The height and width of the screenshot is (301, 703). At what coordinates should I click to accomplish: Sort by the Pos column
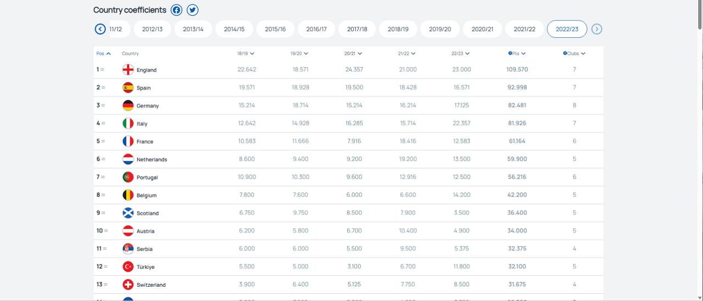103,54
